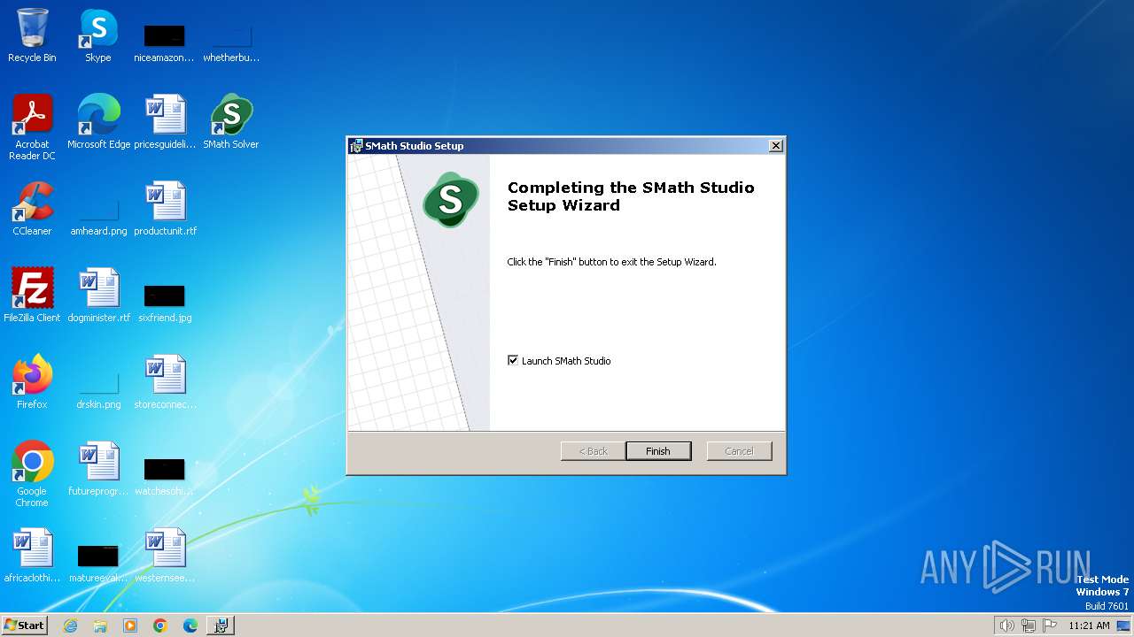This screenshot has height=637, width=1134.
Task: Select the Acrobat Reader DC shortcut
Action: pyautogui.click(x=32, y=127)
